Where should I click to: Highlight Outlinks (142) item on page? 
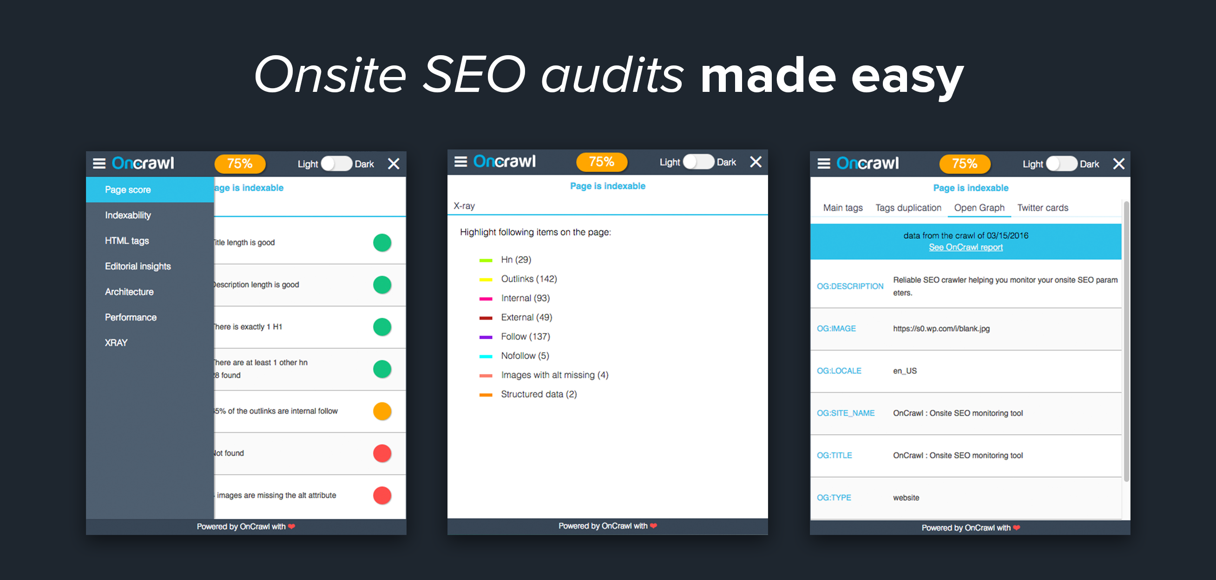click(529, 279)
